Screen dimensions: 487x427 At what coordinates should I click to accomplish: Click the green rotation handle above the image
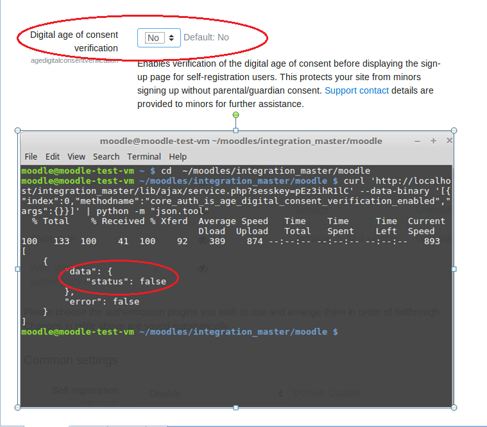click(x=235, y=115)
